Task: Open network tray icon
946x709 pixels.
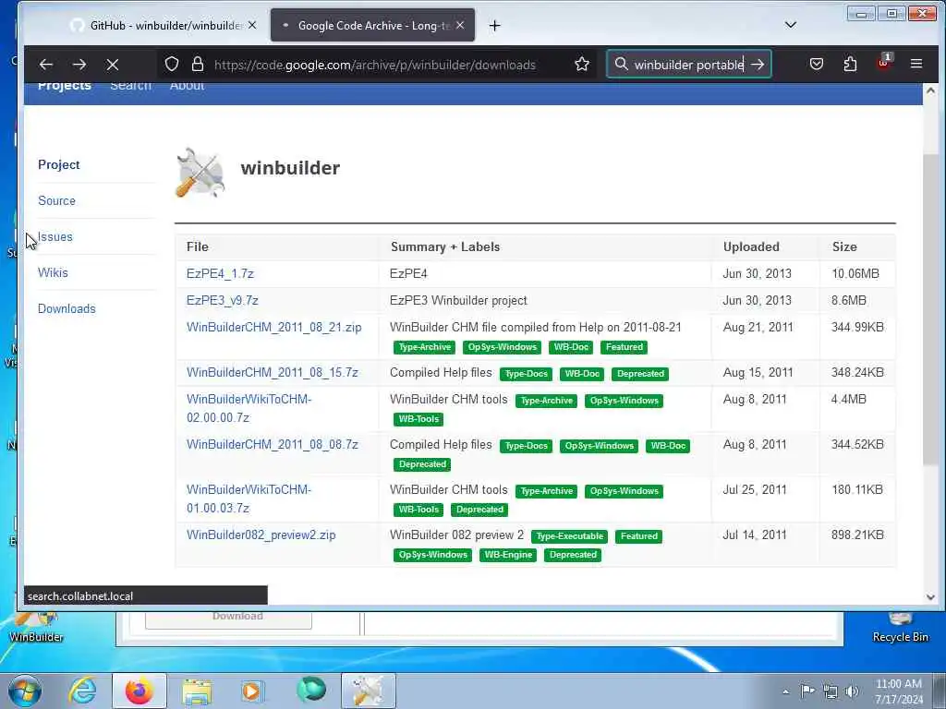Action: (831, 691)
